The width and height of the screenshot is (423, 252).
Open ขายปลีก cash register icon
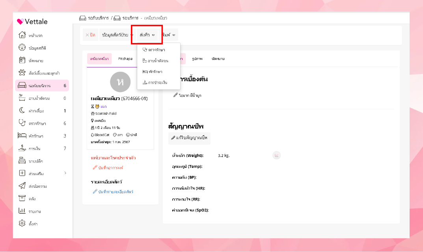click(22, 161)
